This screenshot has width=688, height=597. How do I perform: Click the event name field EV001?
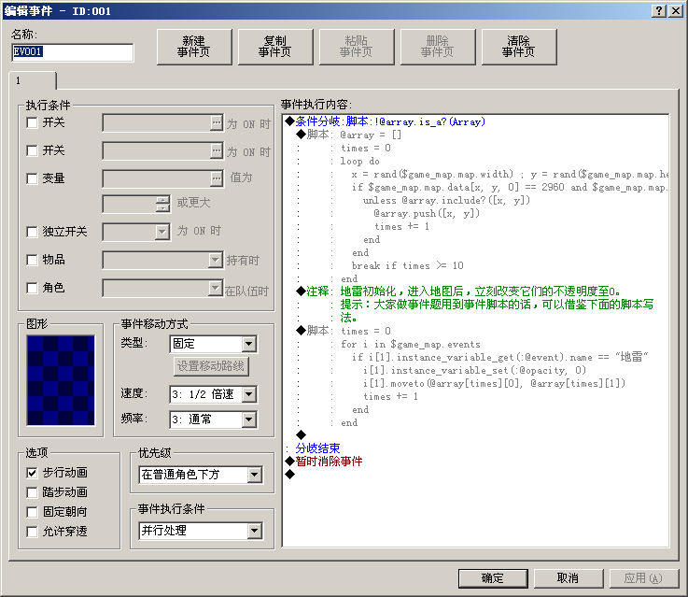click(73, 52)
